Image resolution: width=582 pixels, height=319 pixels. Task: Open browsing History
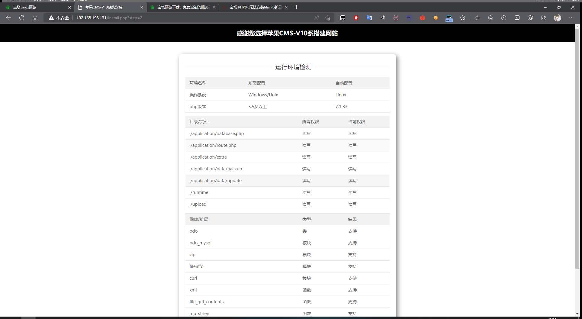coord(504,18)
